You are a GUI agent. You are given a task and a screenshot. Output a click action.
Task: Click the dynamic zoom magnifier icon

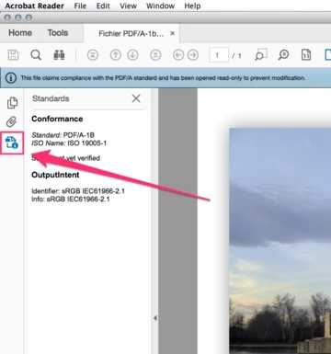point(283,55)
